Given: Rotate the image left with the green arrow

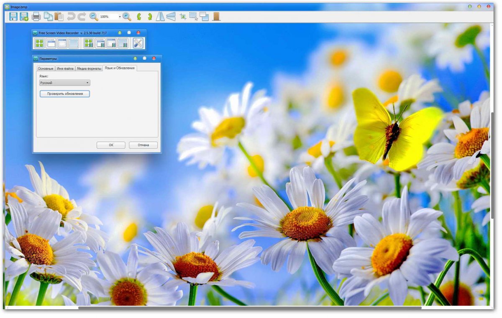Looking at the screenshot, I should 139,17.
